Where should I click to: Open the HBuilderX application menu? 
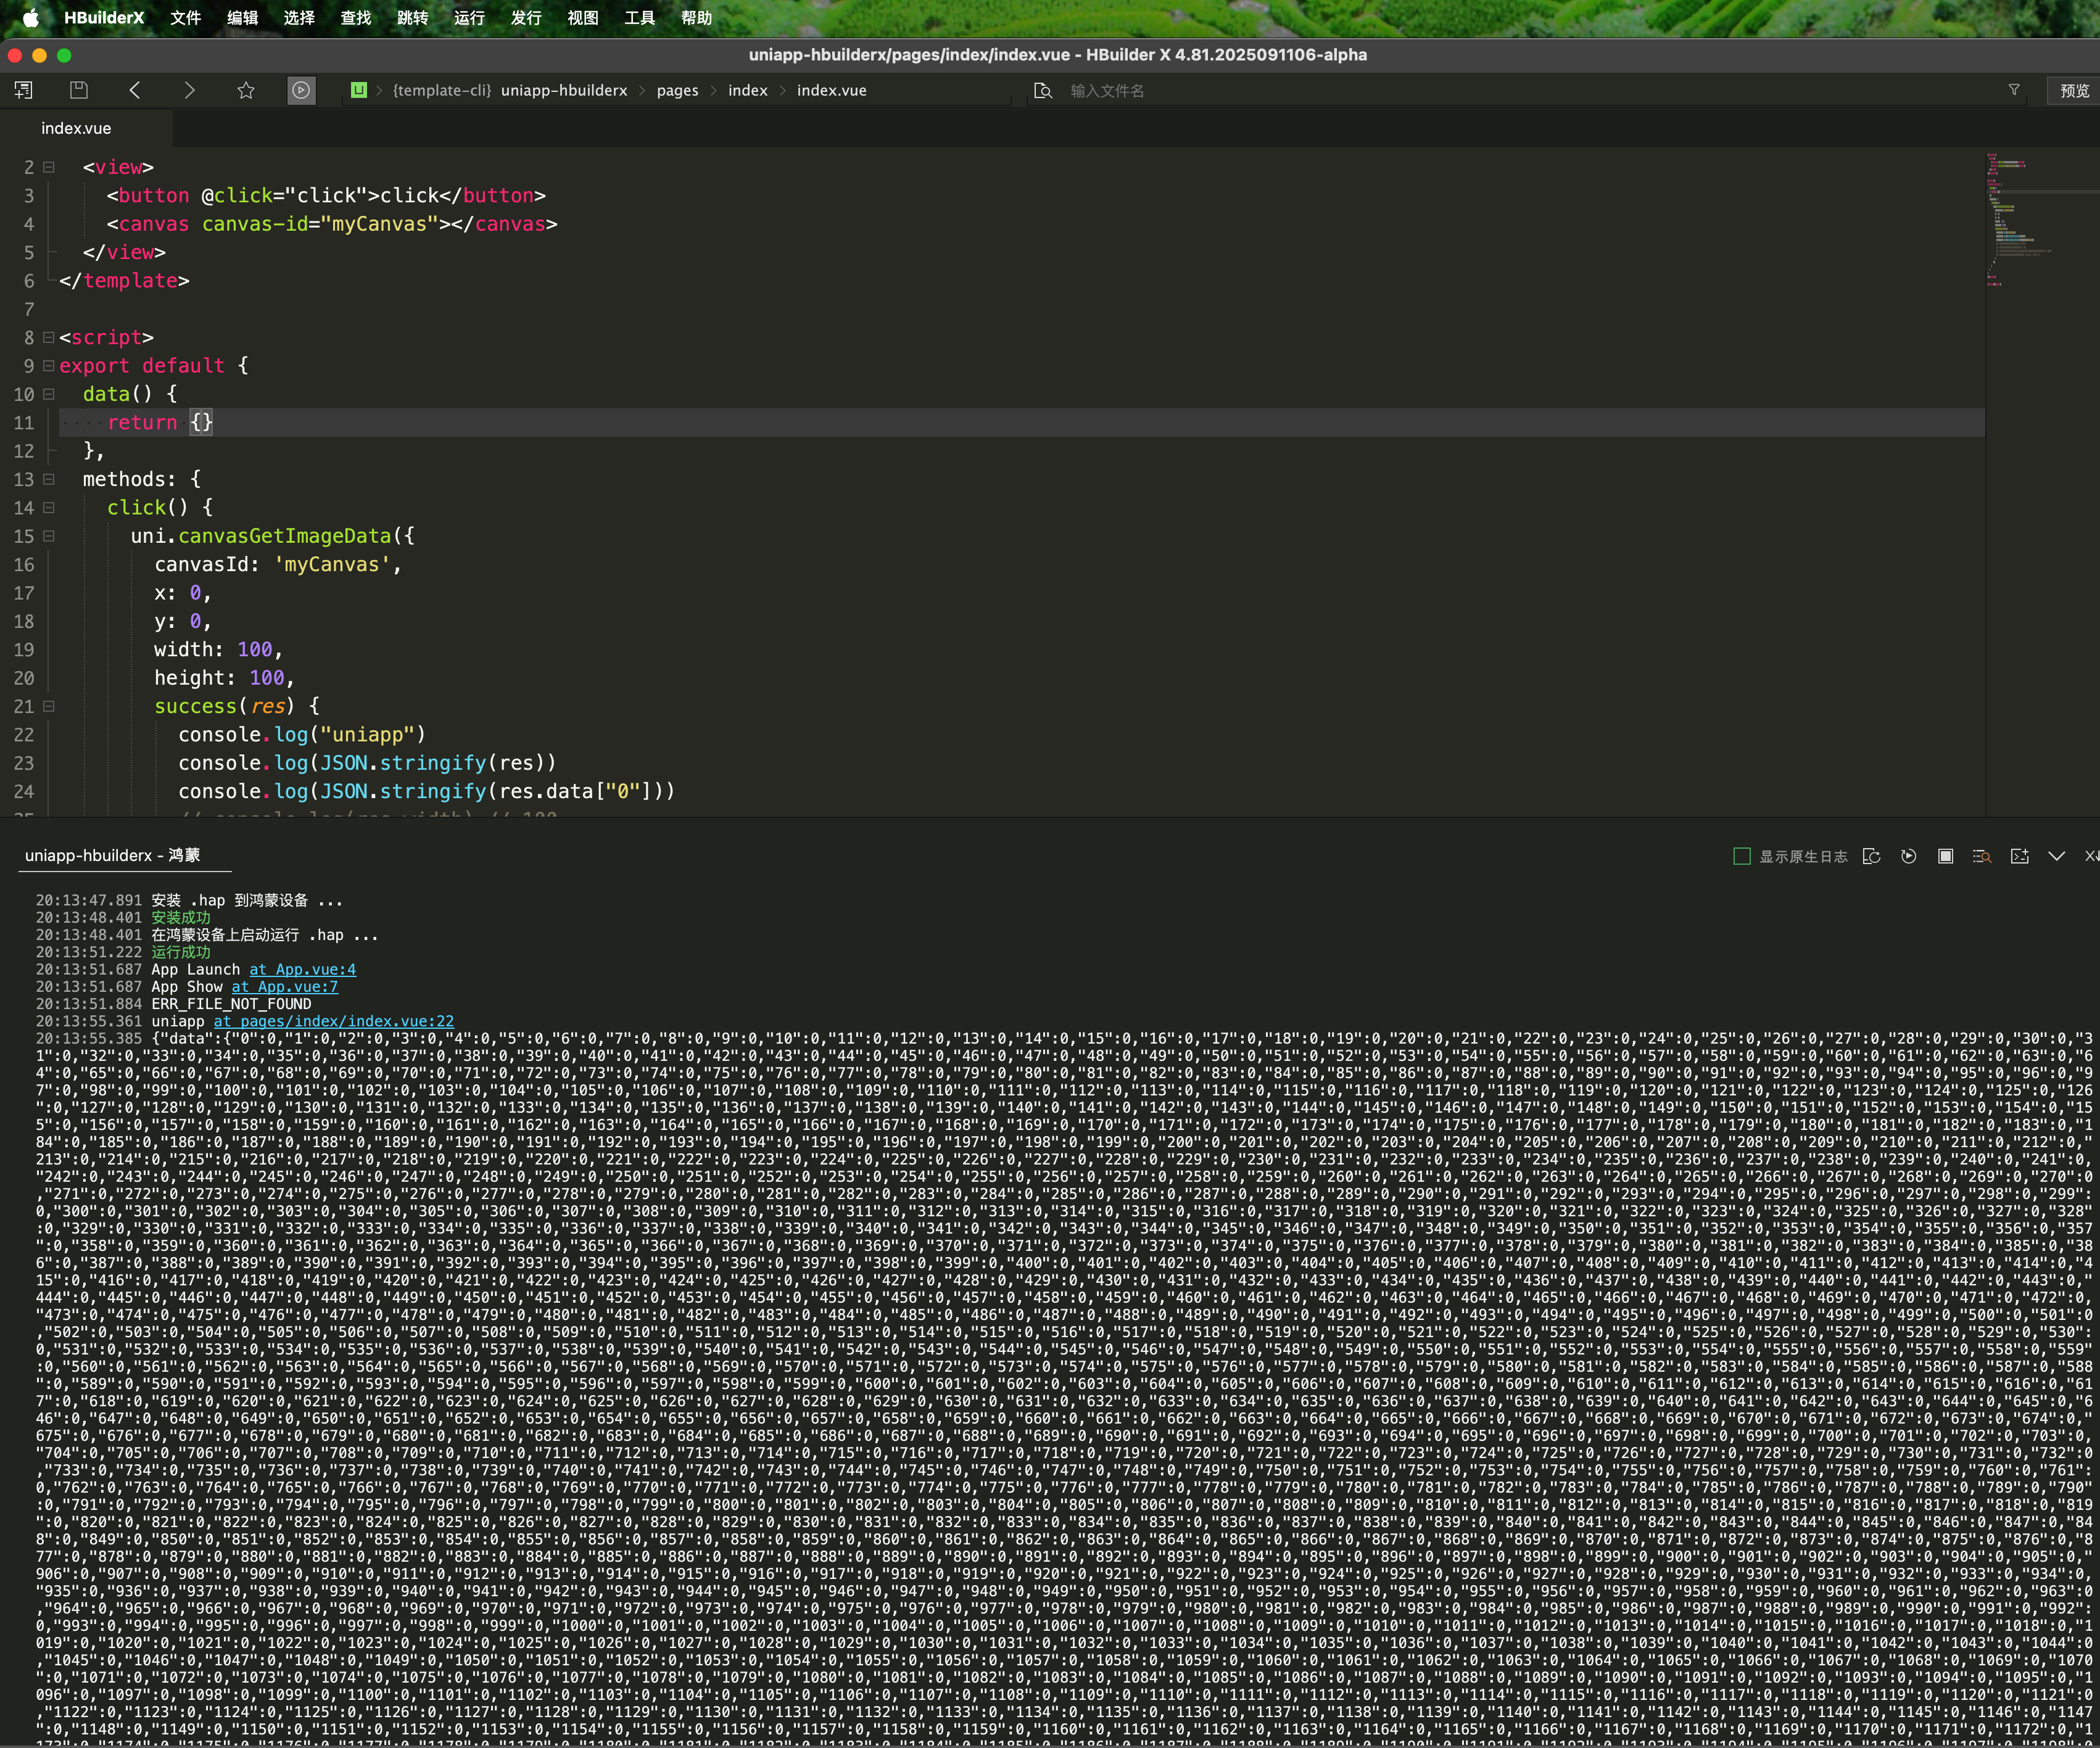tap(104, 18)
